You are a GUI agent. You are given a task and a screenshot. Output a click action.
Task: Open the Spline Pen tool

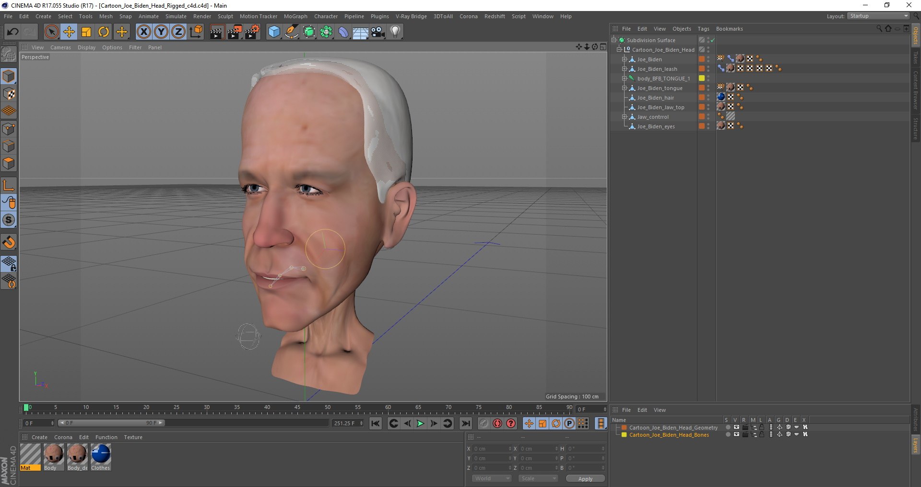tap(292, 32)
